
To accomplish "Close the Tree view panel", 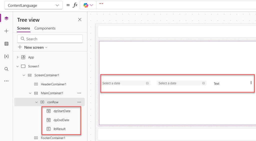I will (x=80, y=20).
